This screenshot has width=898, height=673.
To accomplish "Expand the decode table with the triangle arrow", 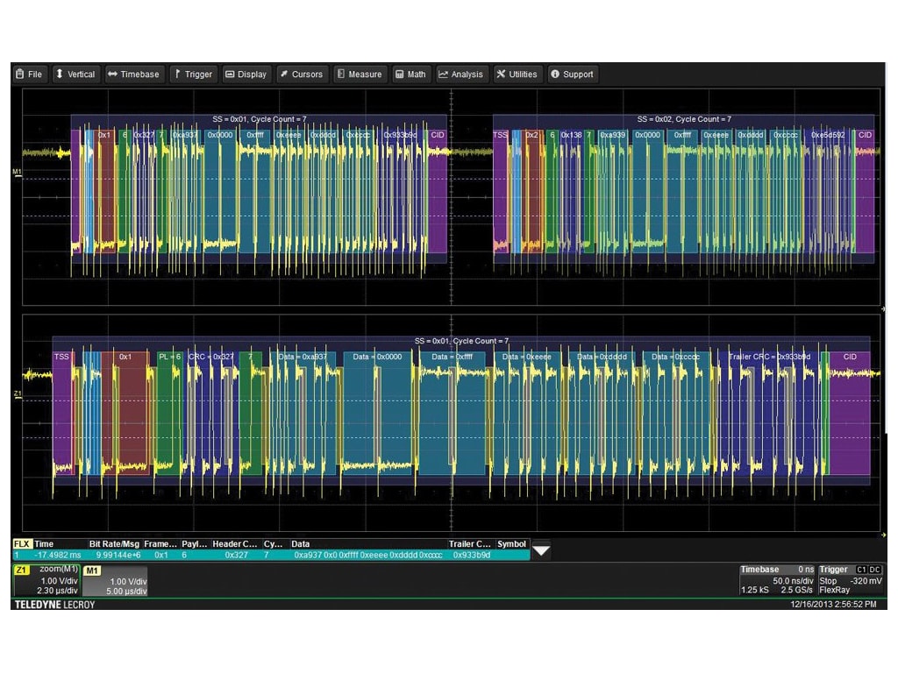I will [540, 549].
